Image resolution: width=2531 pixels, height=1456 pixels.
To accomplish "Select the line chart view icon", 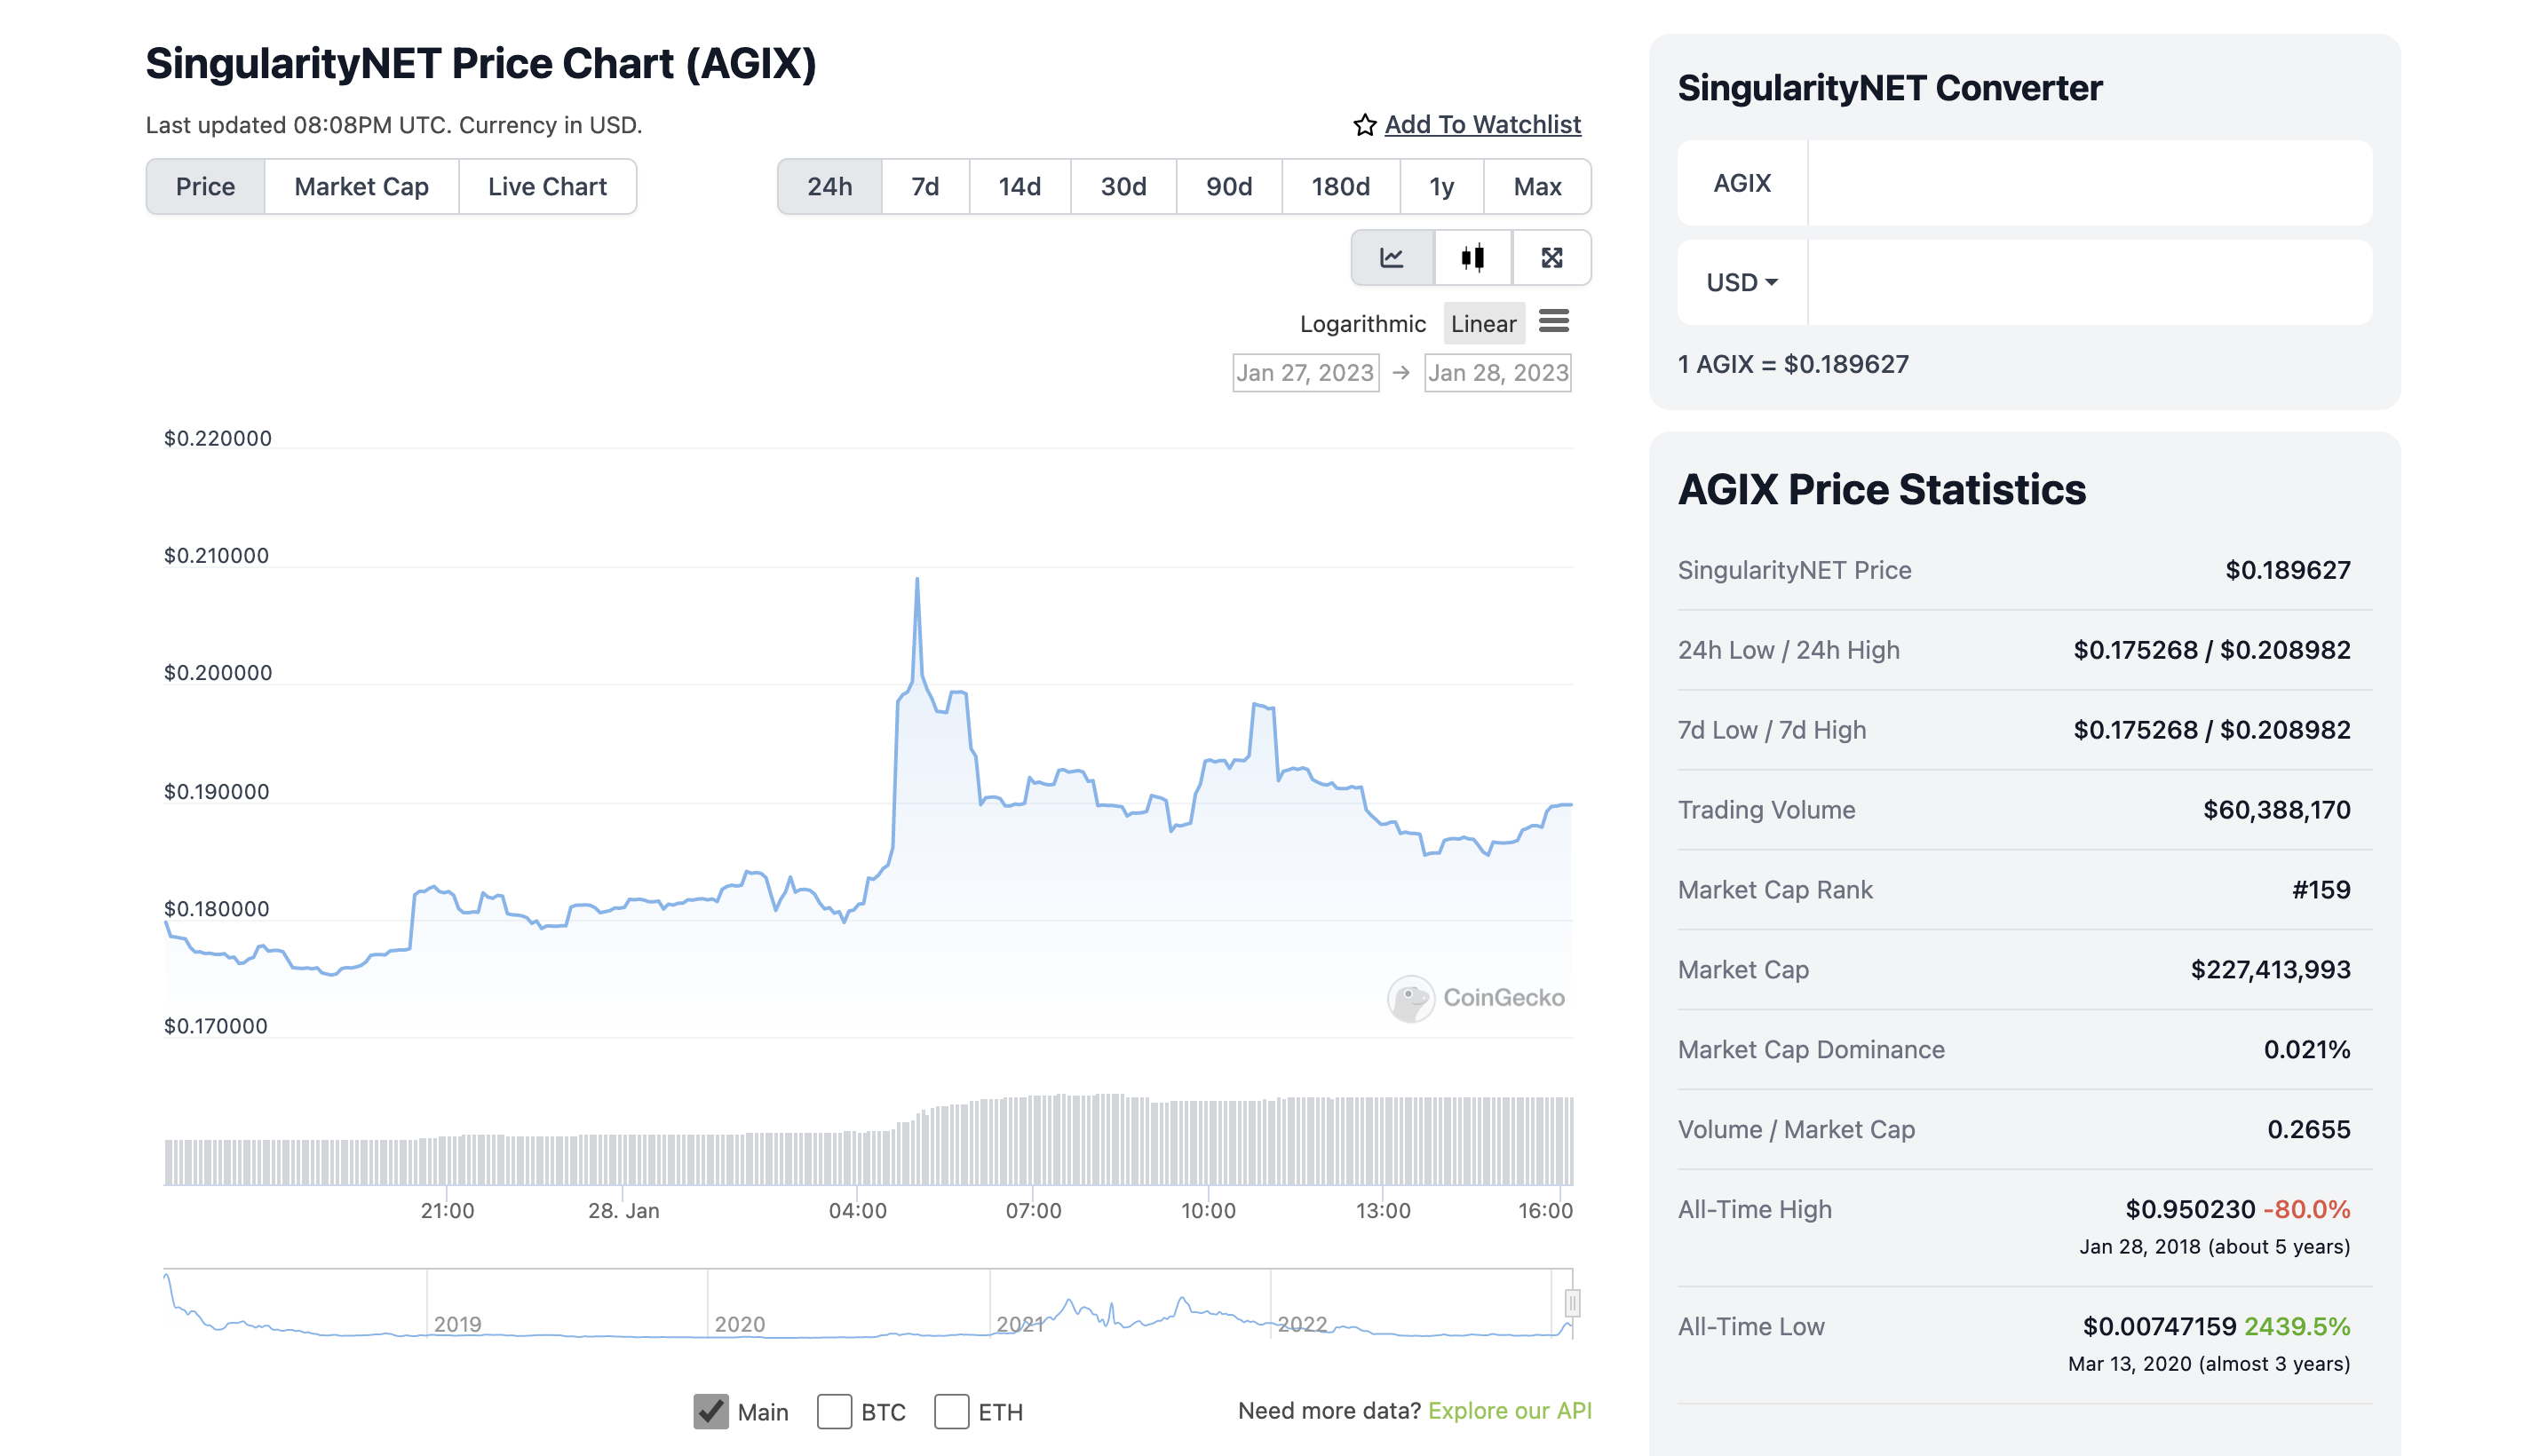I will 1391,258.
